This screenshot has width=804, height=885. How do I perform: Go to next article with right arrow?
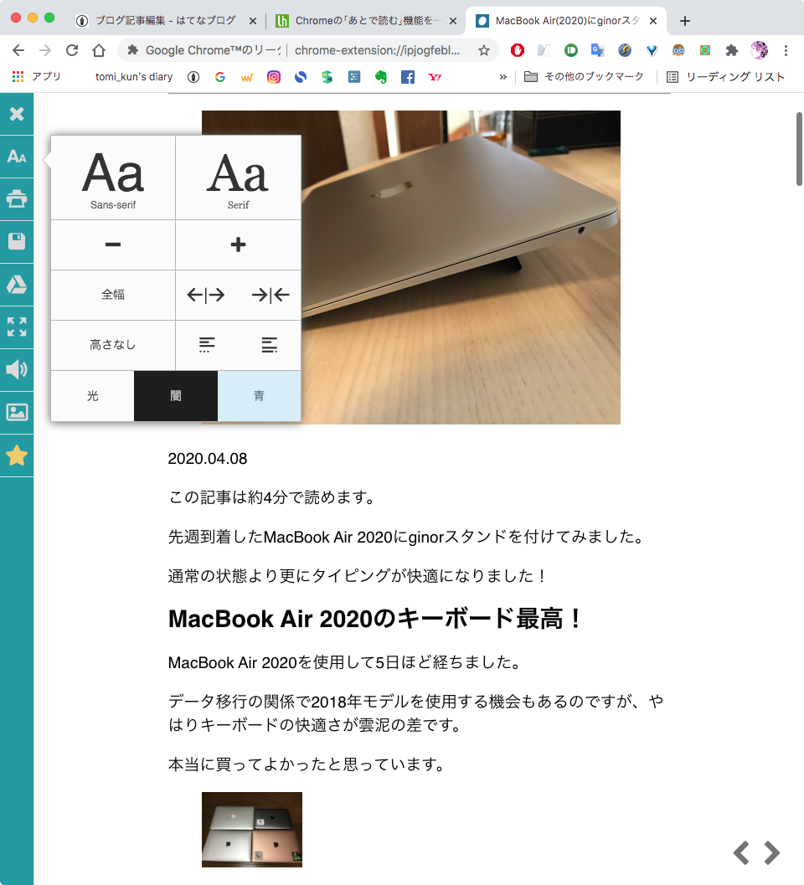(769, 852)
